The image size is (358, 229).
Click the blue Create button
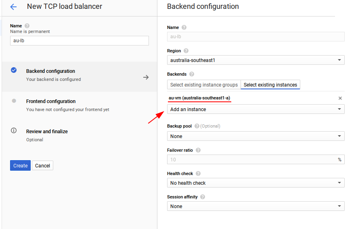point(20,165)
